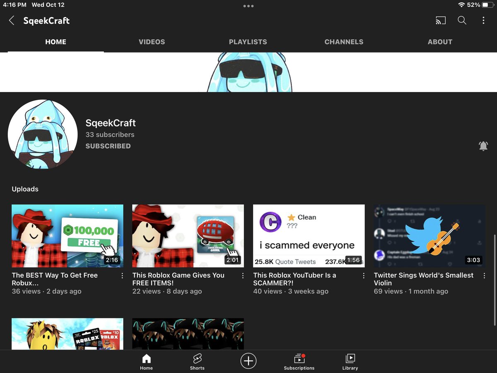Tap the 4:16 PM clock in status bar
The image size is (497, 373).
(x=14, y=5)
